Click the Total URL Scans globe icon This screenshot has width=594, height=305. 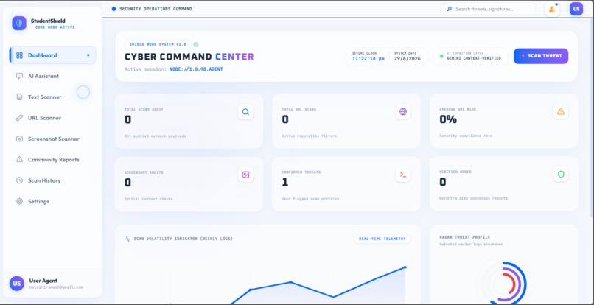[402, 112]
